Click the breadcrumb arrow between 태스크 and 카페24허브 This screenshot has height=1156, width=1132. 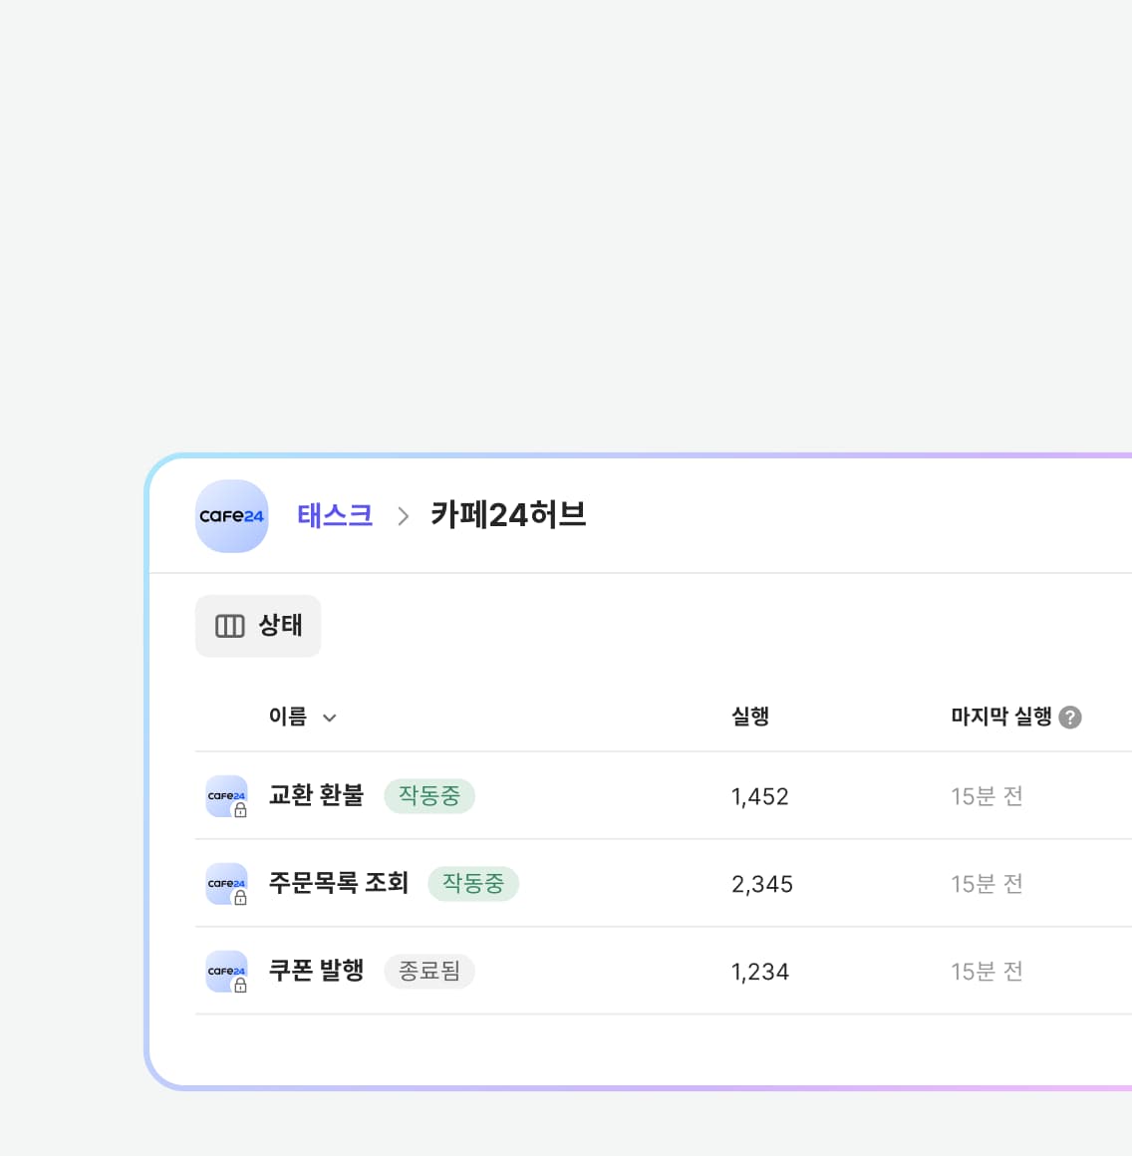click(403, 516)
